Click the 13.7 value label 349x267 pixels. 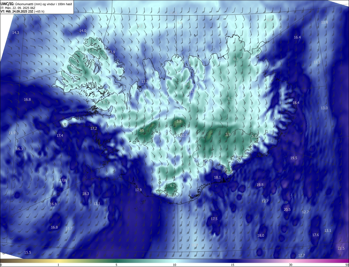tap(145, 81)
